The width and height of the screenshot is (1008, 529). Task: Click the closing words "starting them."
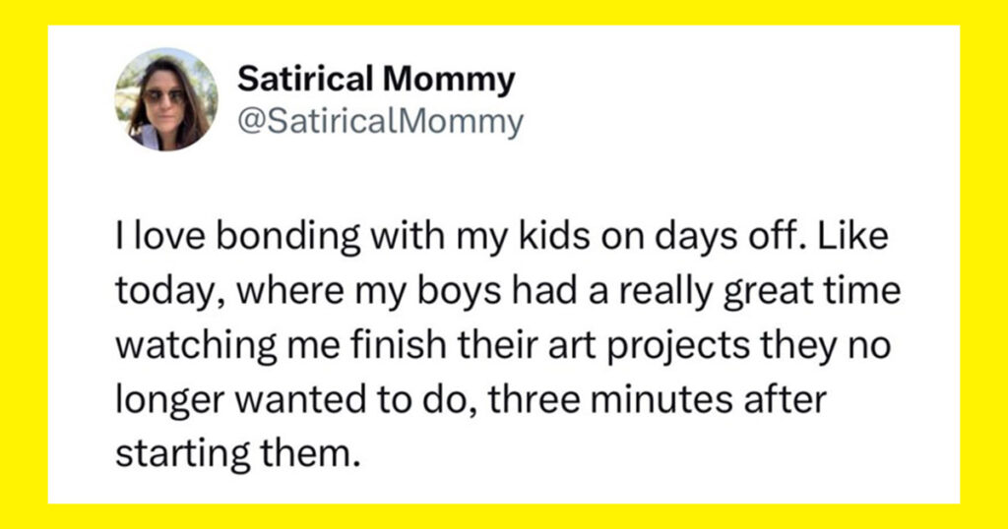point(234,454)
